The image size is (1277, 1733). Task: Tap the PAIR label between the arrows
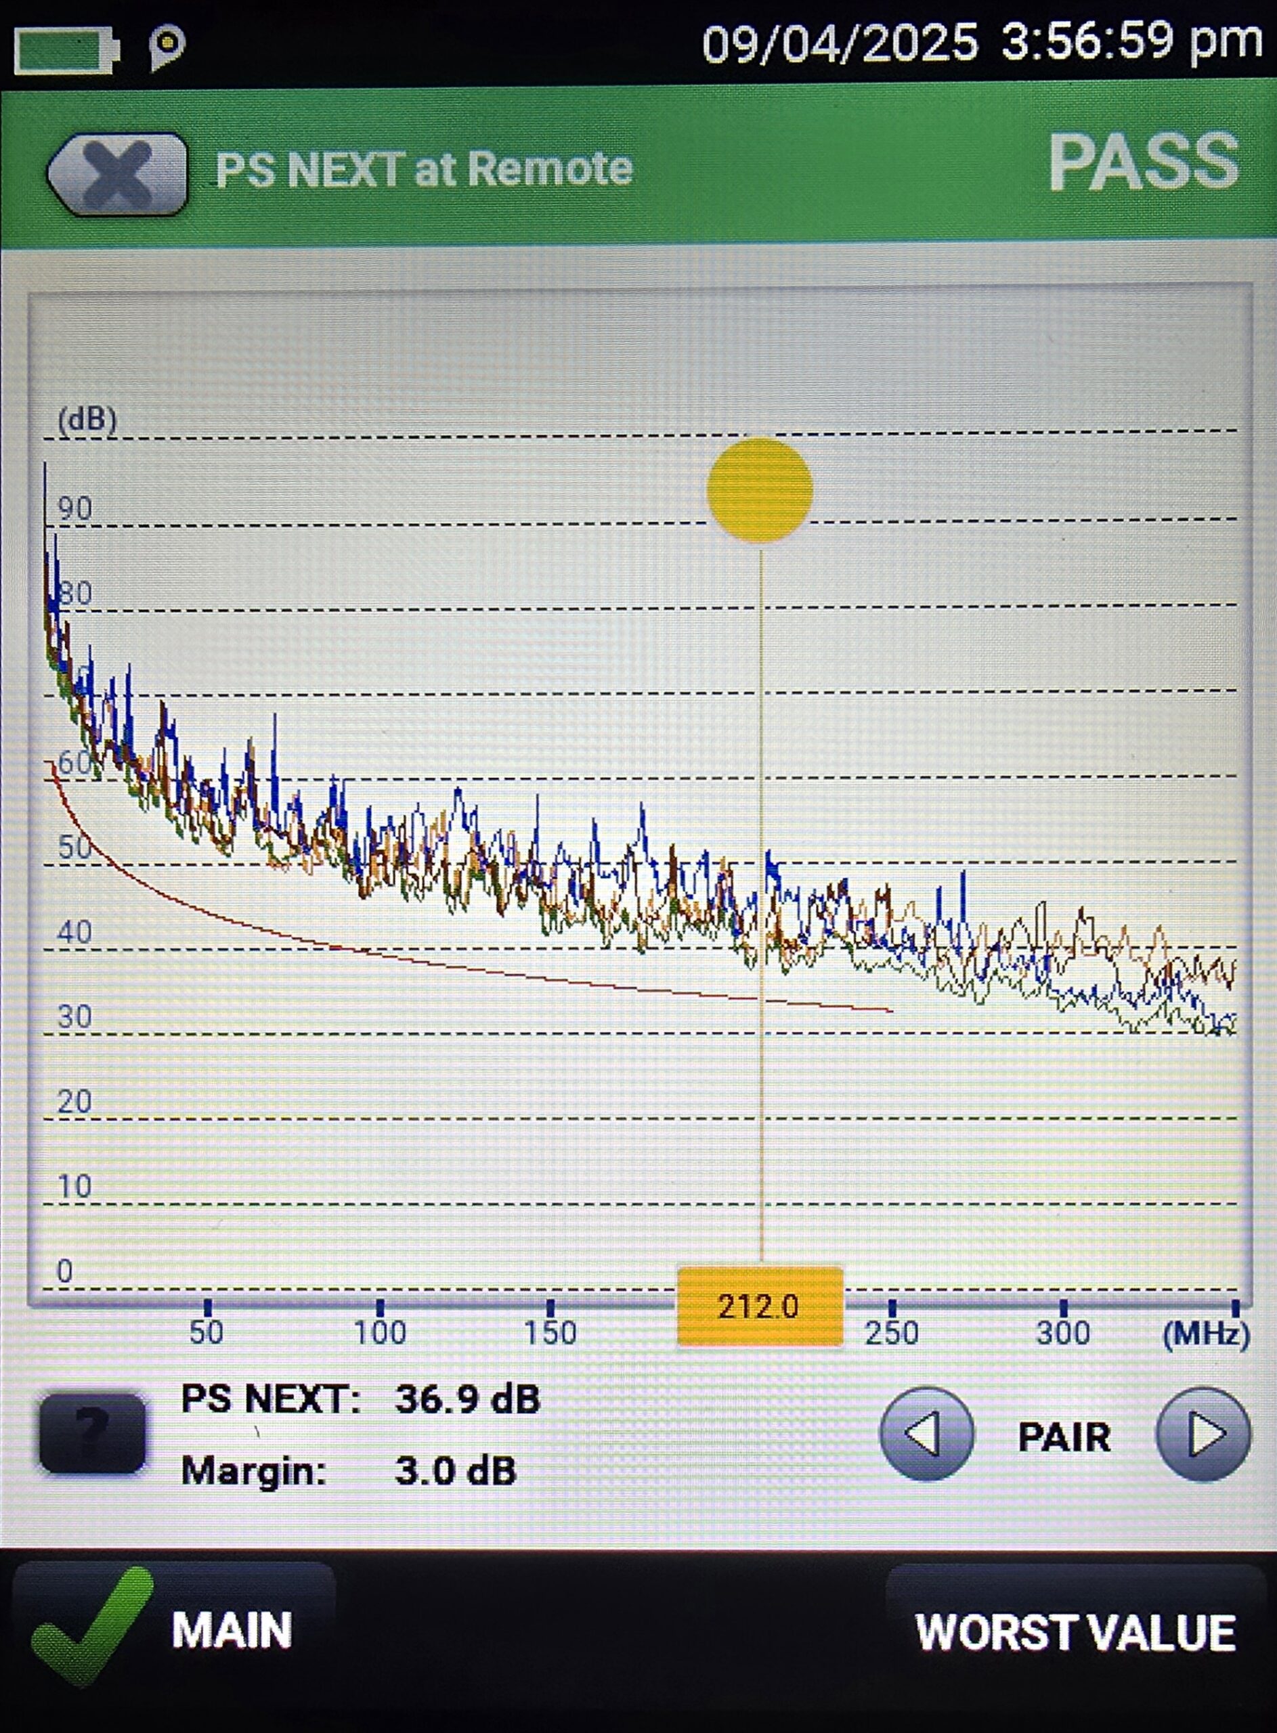pos(1064,1437)
